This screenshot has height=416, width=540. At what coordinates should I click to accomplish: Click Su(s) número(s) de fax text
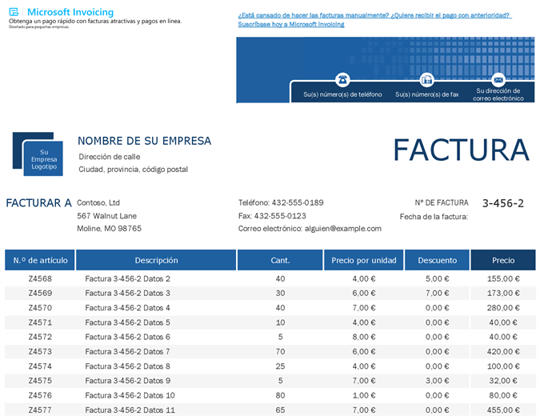point(426,94)
